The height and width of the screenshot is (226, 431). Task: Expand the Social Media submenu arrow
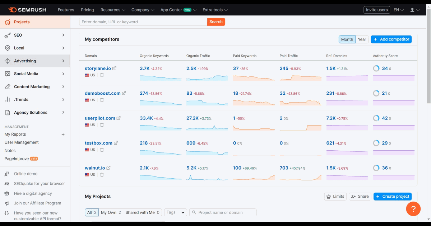pos(63,74)
